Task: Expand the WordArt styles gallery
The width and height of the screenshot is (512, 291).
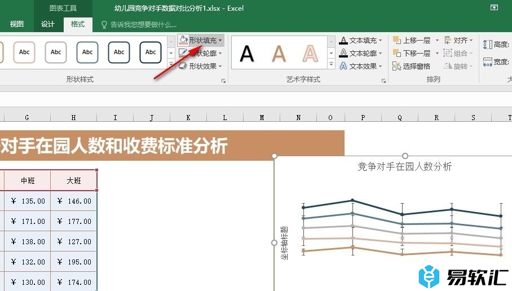Action: 331,64
